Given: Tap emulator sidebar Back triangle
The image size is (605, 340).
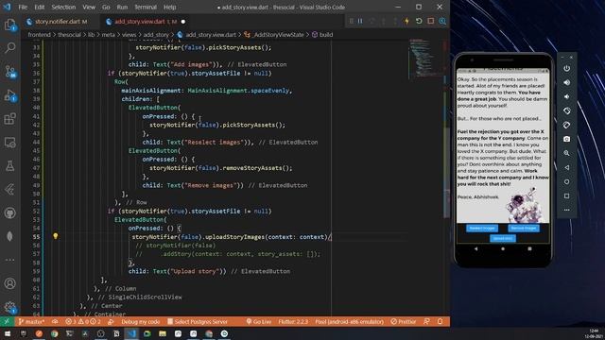Looking at the screenshot, I should coord(566,167).
